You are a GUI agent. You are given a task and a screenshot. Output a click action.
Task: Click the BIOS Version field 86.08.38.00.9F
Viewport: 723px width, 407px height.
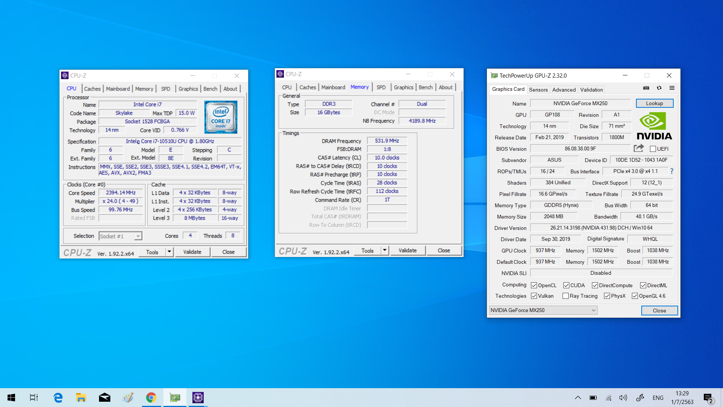click(x=580, y=148)
